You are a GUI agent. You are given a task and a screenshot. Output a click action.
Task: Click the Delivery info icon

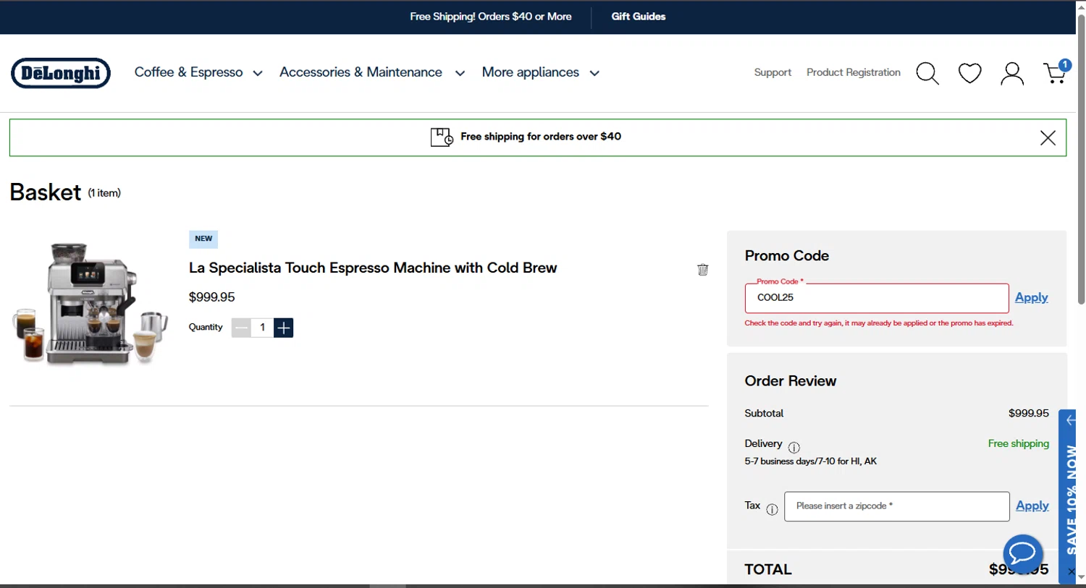794,448
